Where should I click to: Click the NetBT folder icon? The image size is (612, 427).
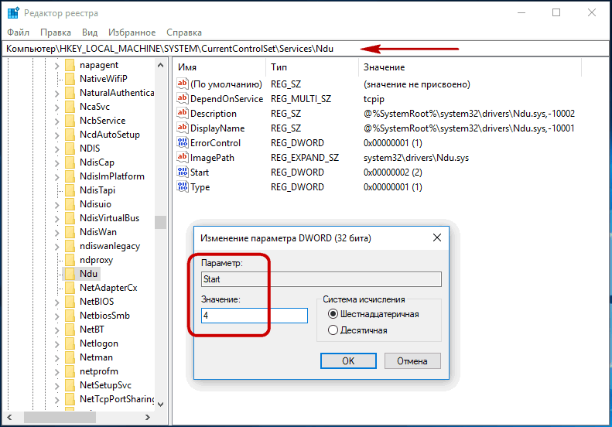pyautogui.click(x=70, y=330)
